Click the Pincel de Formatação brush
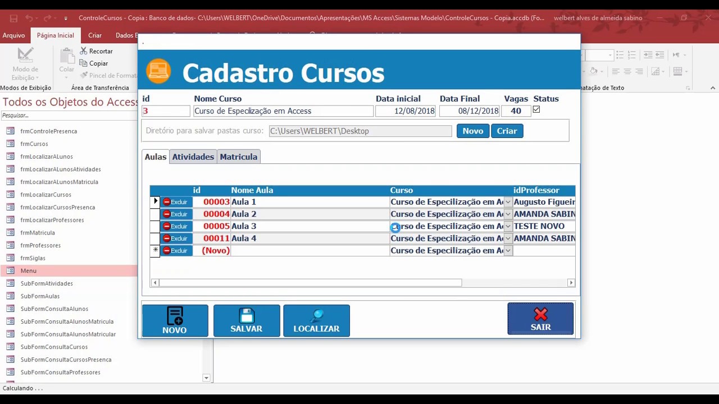The height and width of the screenshot is (404, 719). [x=108, y=75]
